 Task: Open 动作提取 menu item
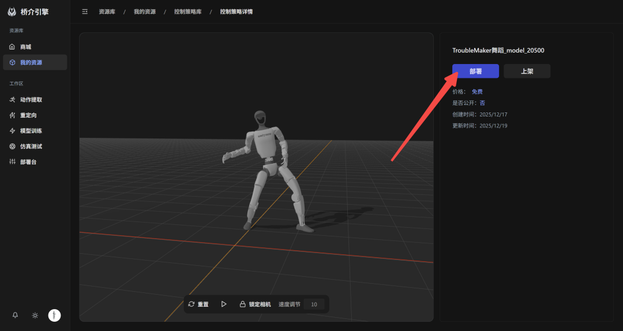35,100
